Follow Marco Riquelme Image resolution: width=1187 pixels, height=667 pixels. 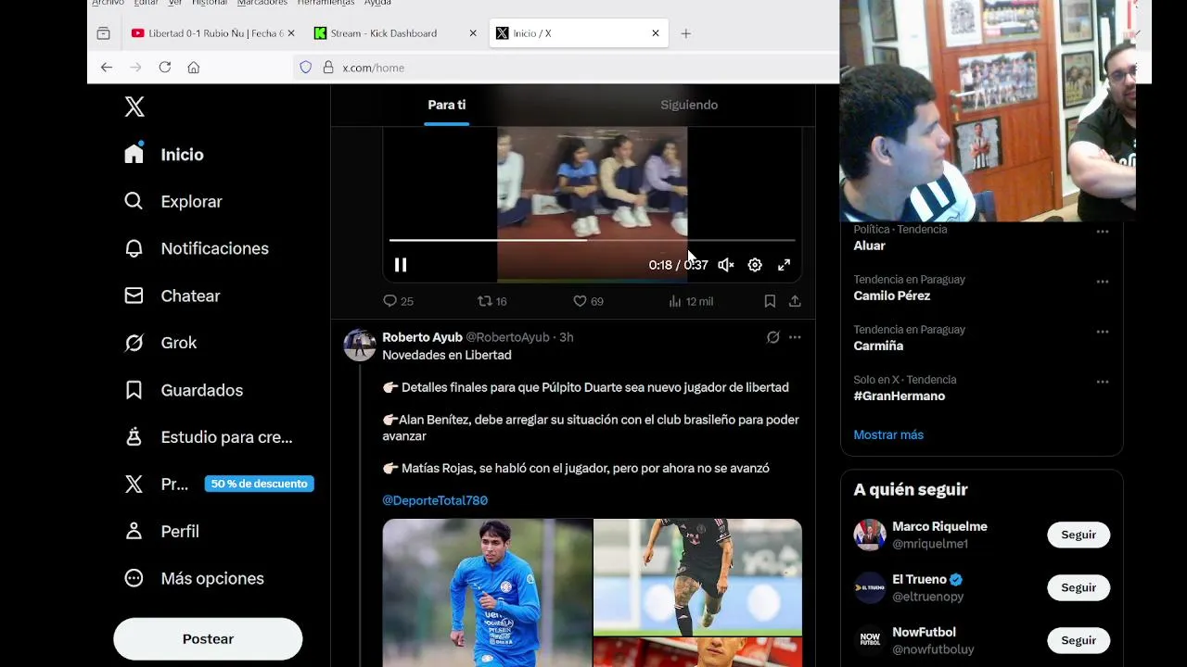1079,535
